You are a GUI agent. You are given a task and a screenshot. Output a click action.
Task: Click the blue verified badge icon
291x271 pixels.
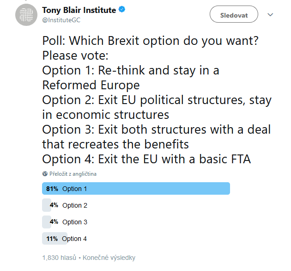click(122, 9)
